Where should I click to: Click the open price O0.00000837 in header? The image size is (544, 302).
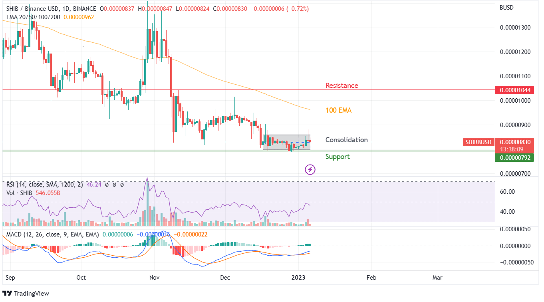[117, 9]
